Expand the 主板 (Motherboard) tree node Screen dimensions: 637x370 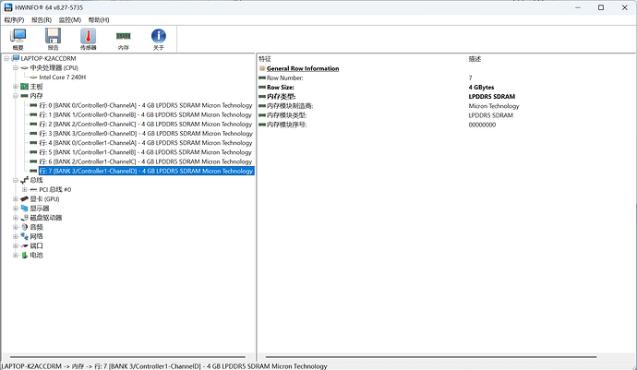[x=16, y=87]
